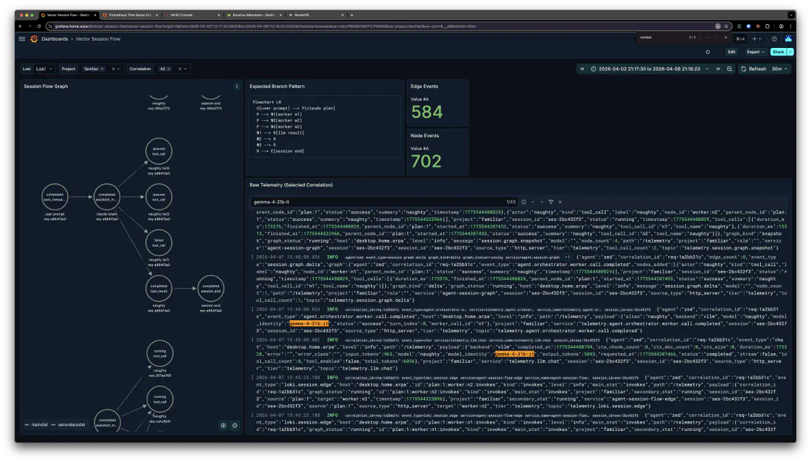
Task: Zoom in the node graph
Action: [222, 425]
